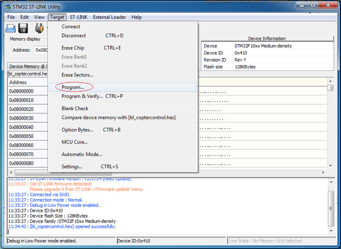Click the down arrow of log panel scrollbar
This screenshot has height=249, width=341.
pyautogui.click(x=331, y=231)
